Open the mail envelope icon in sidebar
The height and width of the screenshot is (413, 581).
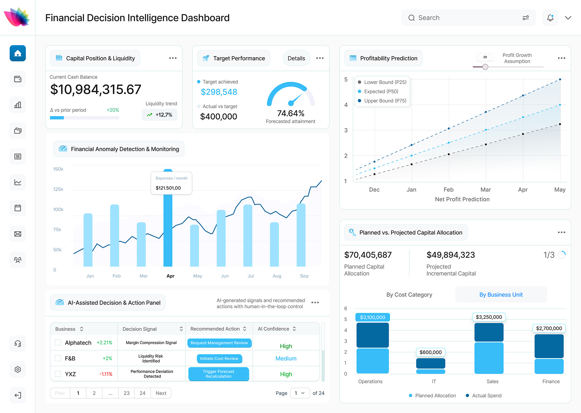[x=18, y=234]
